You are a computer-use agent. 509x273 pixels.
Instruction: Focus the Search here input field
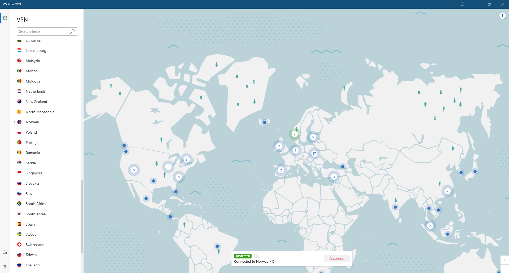click(x=47, y=31)
